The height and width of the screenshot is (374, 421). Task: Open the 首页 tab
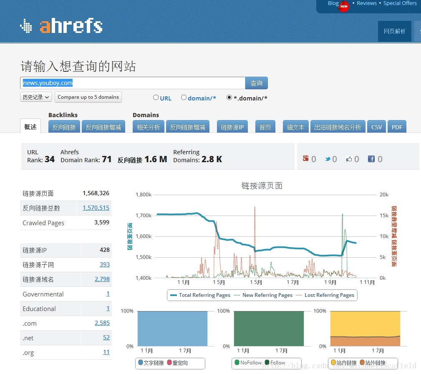coord(265,127)
